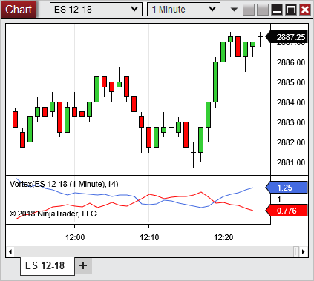The height and width of the screenshot is (281, 314).
Task: Click the 2886.00 price axis label
Action: coord(291,62)
